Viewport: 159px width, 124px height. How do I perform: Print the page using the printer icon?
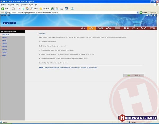62,9
